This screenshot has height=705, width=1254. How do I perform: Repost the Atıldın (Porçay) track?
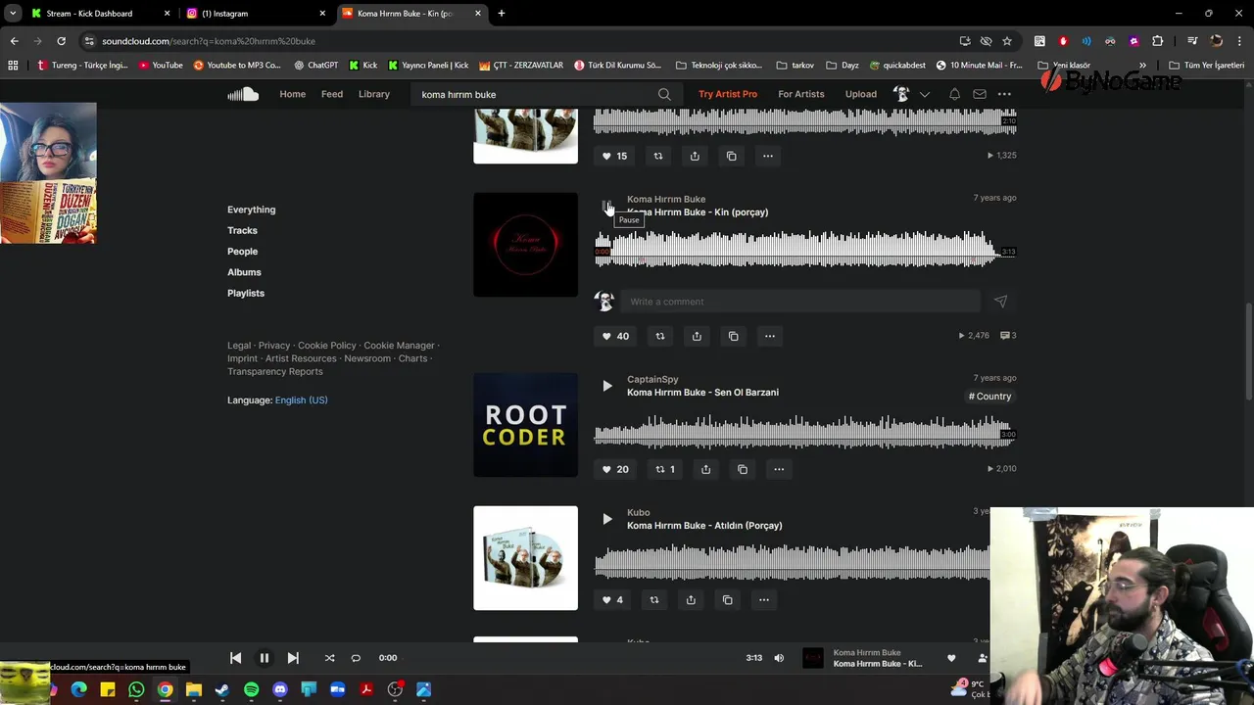654,600
